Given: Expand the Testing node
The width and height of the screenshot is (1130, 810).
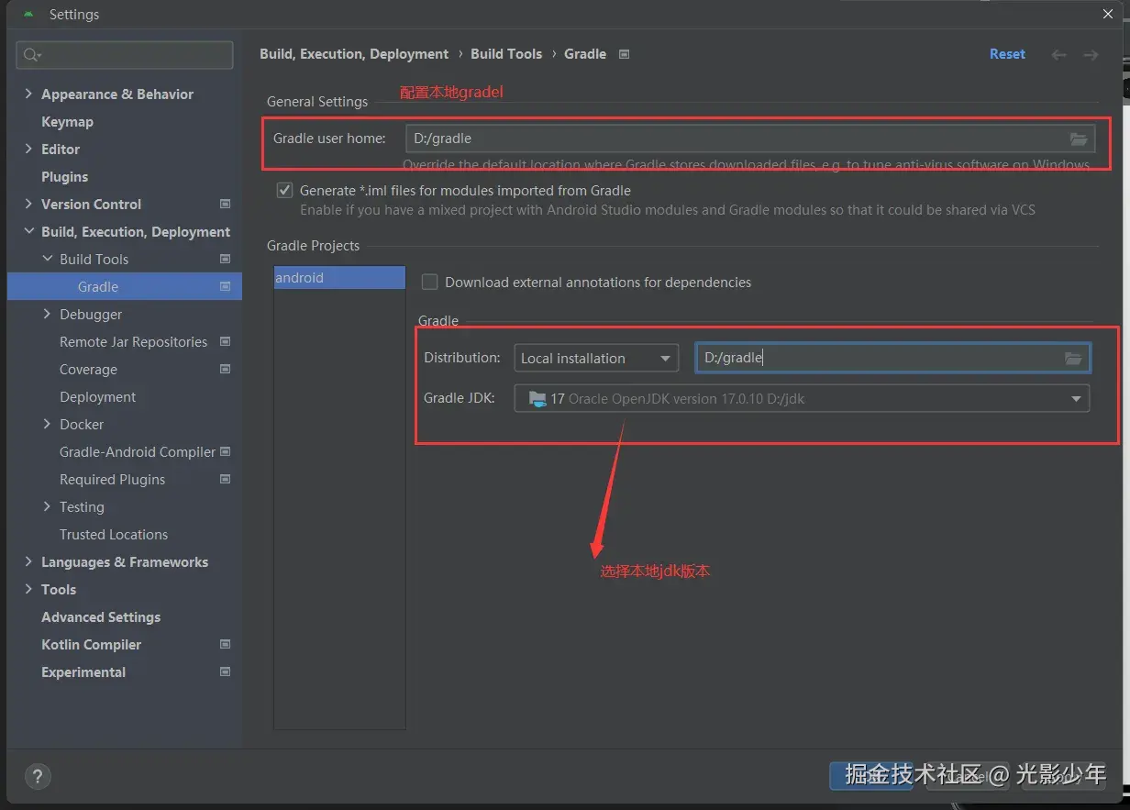Looking at the screenshot, I should tap(48, 506).
